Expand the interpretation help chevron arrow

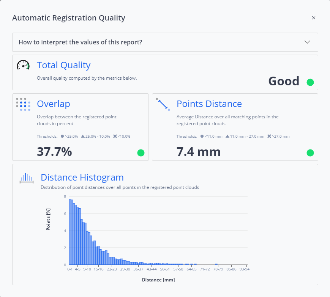pos(308,42)
